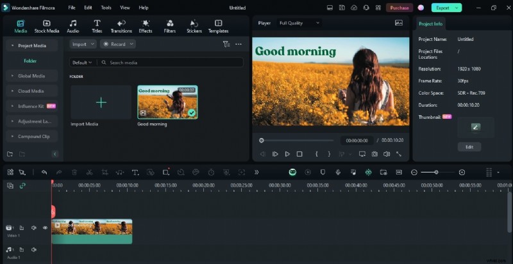Click the split scissors icon in timeline toolbar
The image size is (513, 264).
coord(89,172)
